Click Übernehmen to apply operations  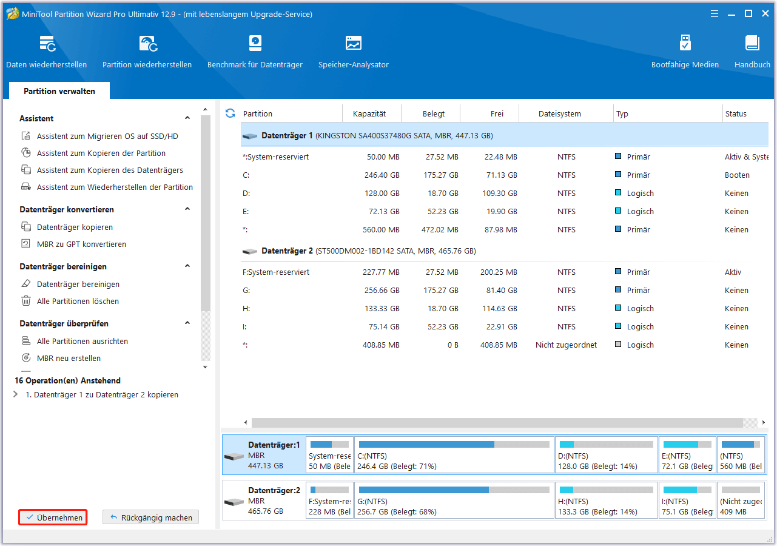coord(53,517)
